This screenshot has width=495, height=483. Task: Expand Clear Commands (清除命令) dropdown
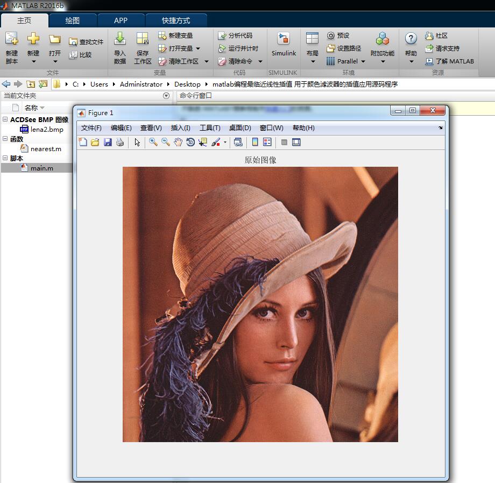click(260, 61)
